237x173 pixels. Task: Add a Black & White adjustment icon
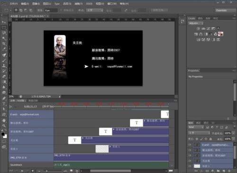click(x=206, y=34)
